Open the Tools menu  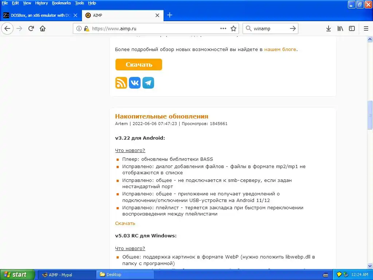(x=79, y=3)
